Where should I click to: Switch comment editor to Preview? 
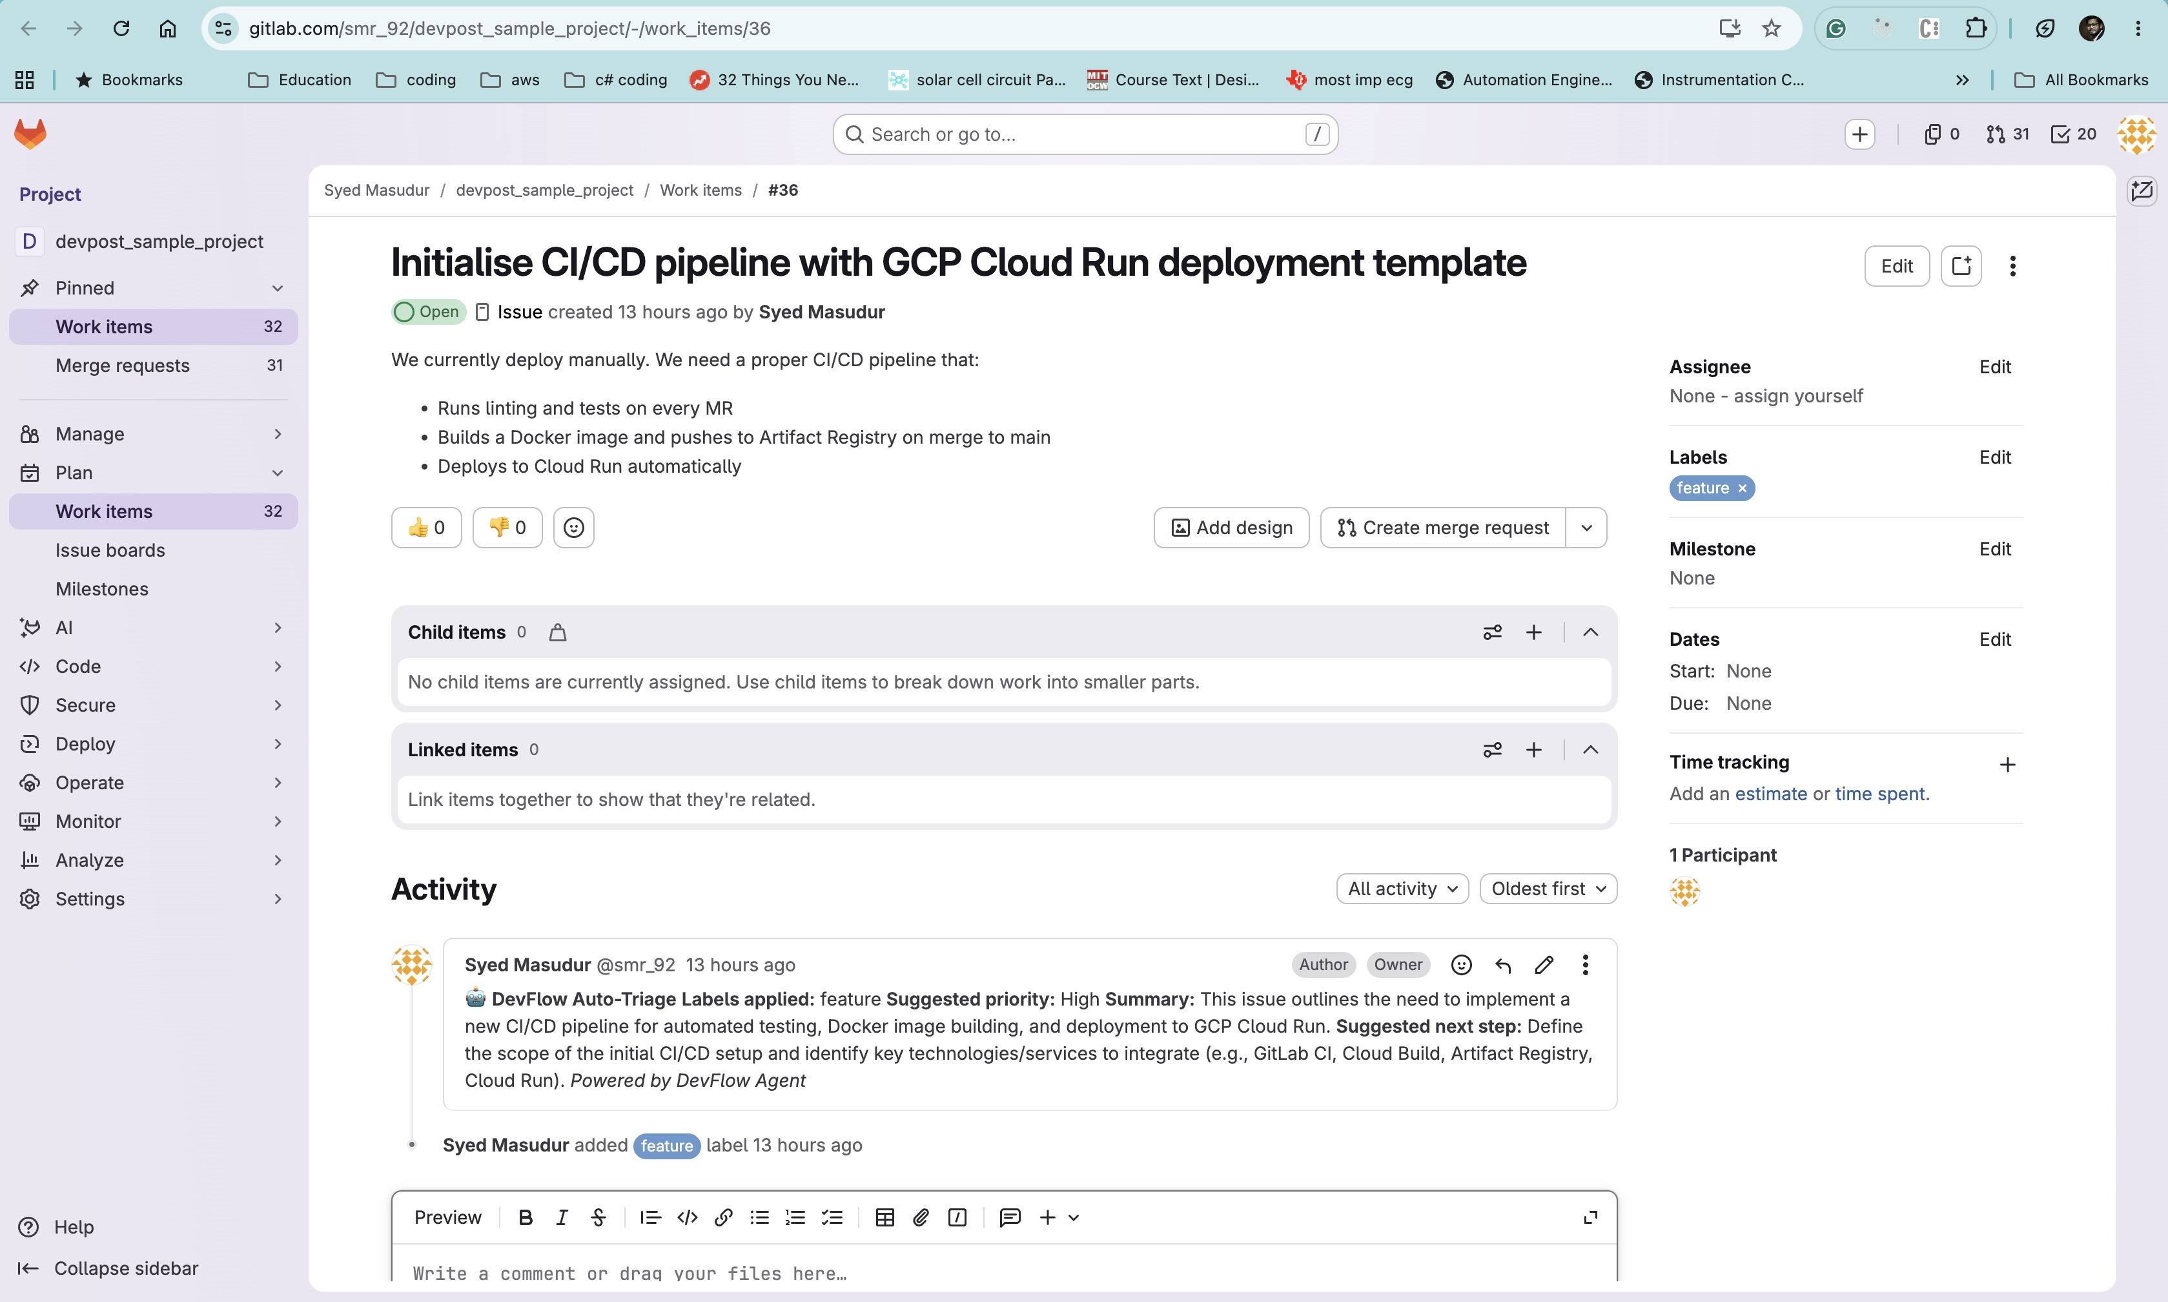[x=447, y=1218]
